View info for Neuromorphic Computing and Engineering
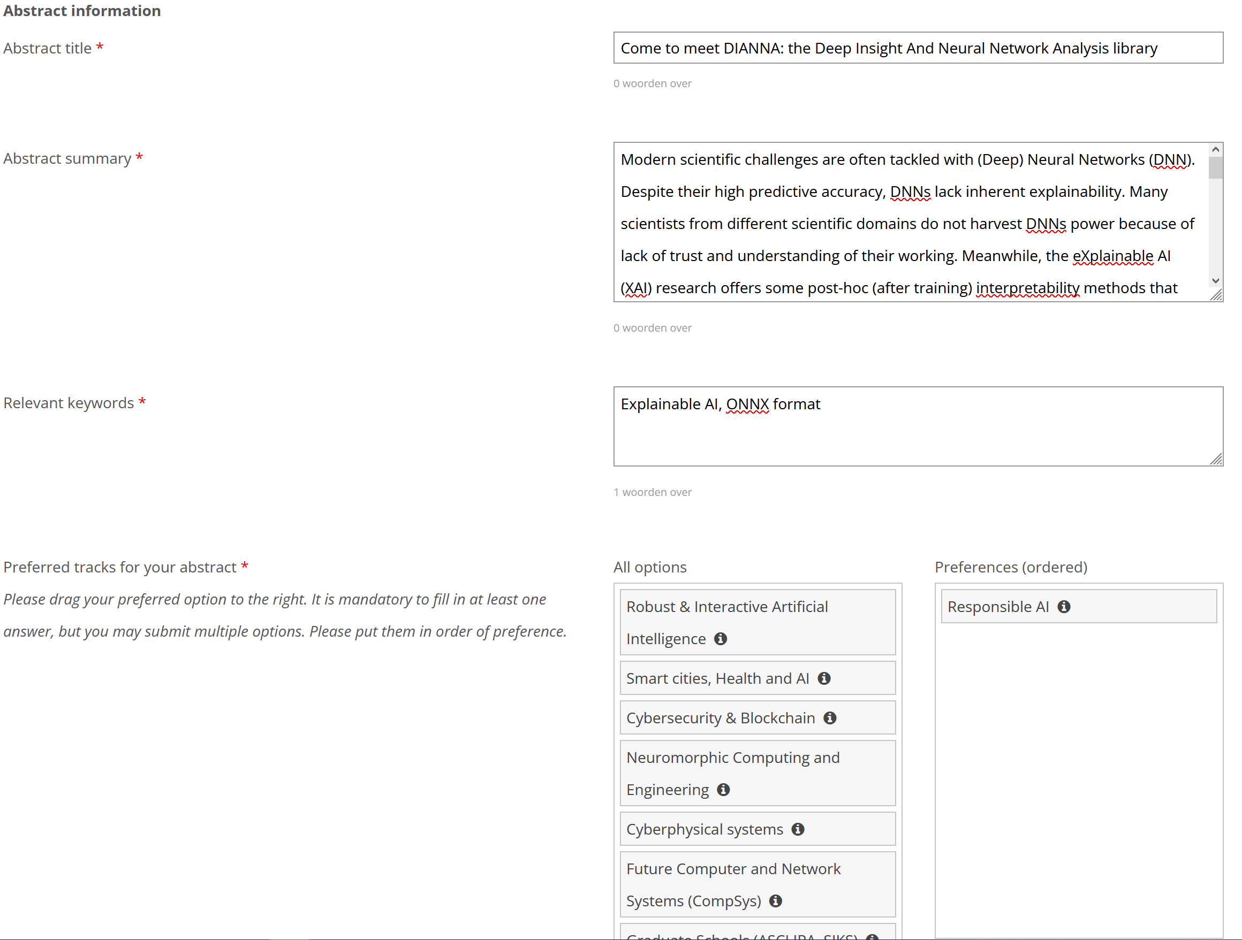Image resolution: width=1242 pixels, height=940 pixels. [x=723, y=790]
